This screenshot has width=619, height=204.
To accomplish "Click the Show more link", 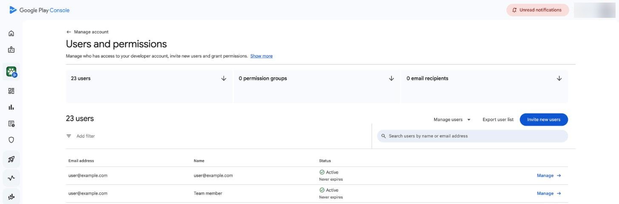I will [x=261, y=56].
